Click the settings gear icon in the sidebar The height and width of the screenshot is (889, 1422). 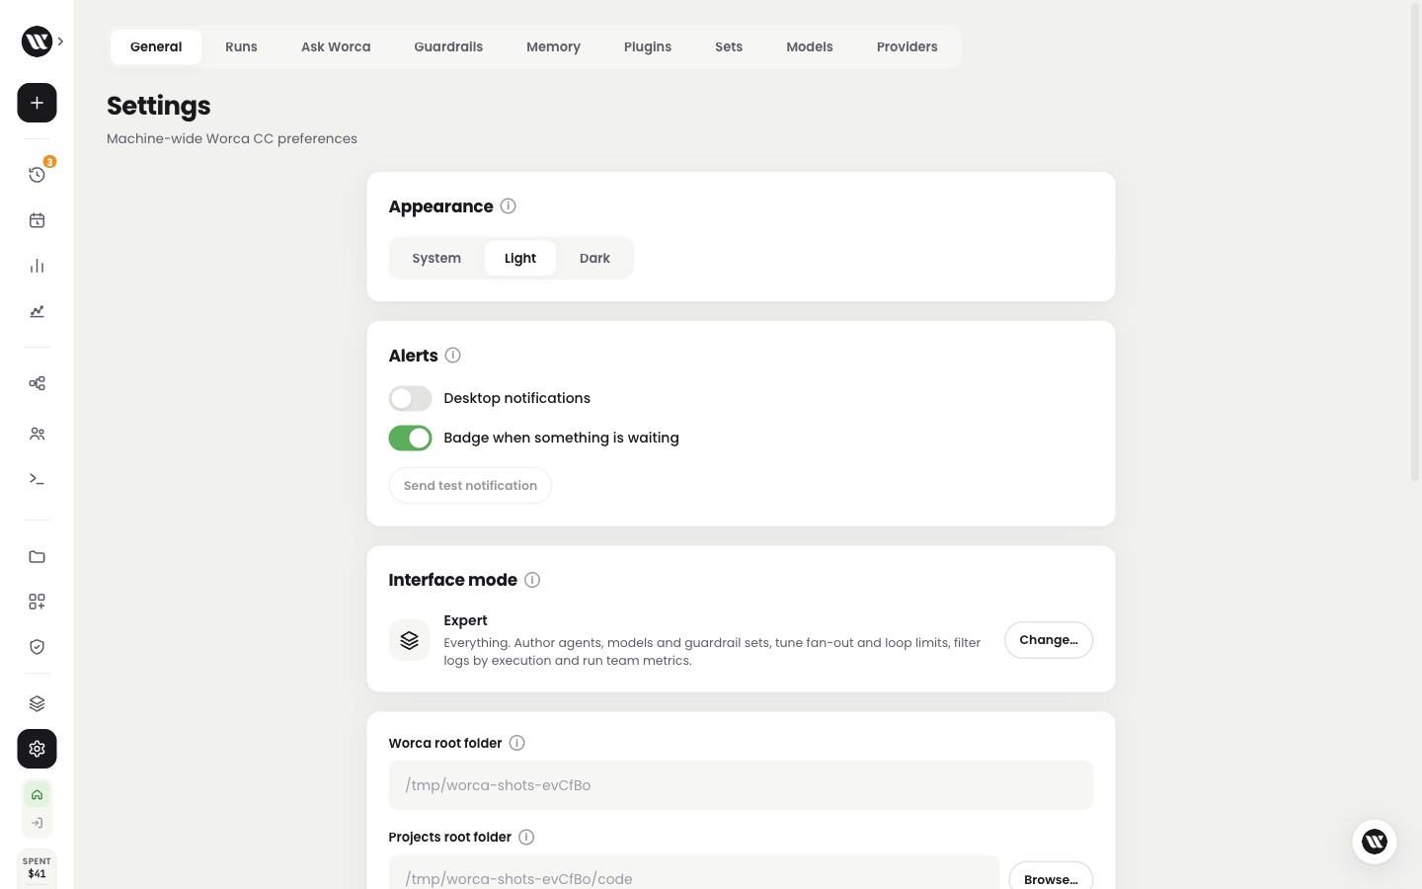tap(37, 749)
